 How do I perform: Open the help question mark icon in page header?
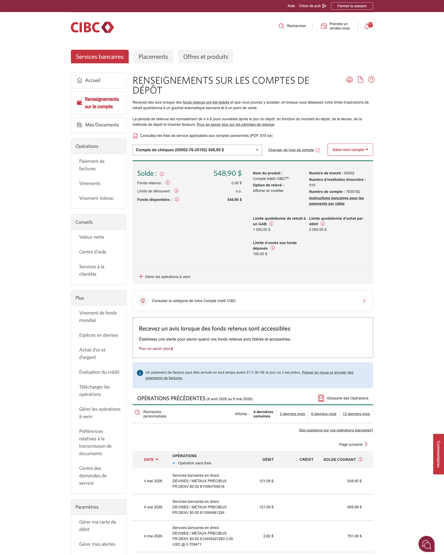point(371,80)
